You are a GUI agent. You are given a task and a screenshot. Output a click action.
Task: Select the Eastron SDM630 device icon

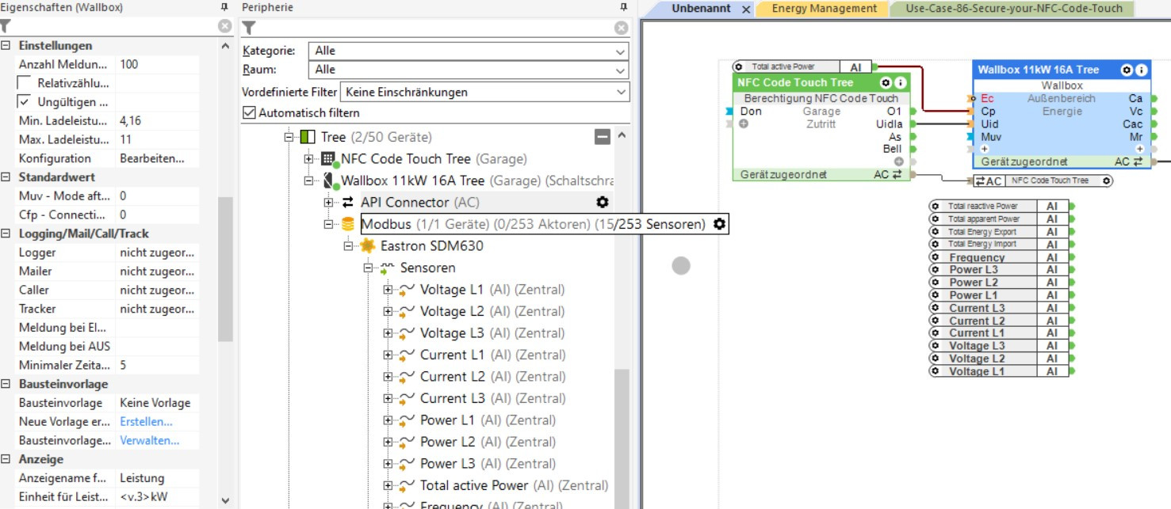[x=367, y=246]
